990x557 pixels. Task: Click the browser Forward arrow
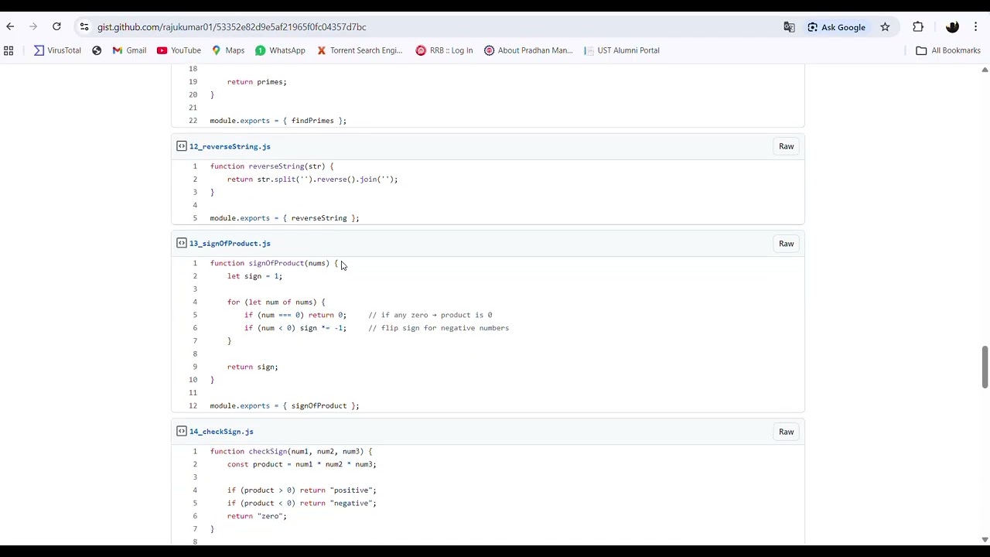(33, 27)
